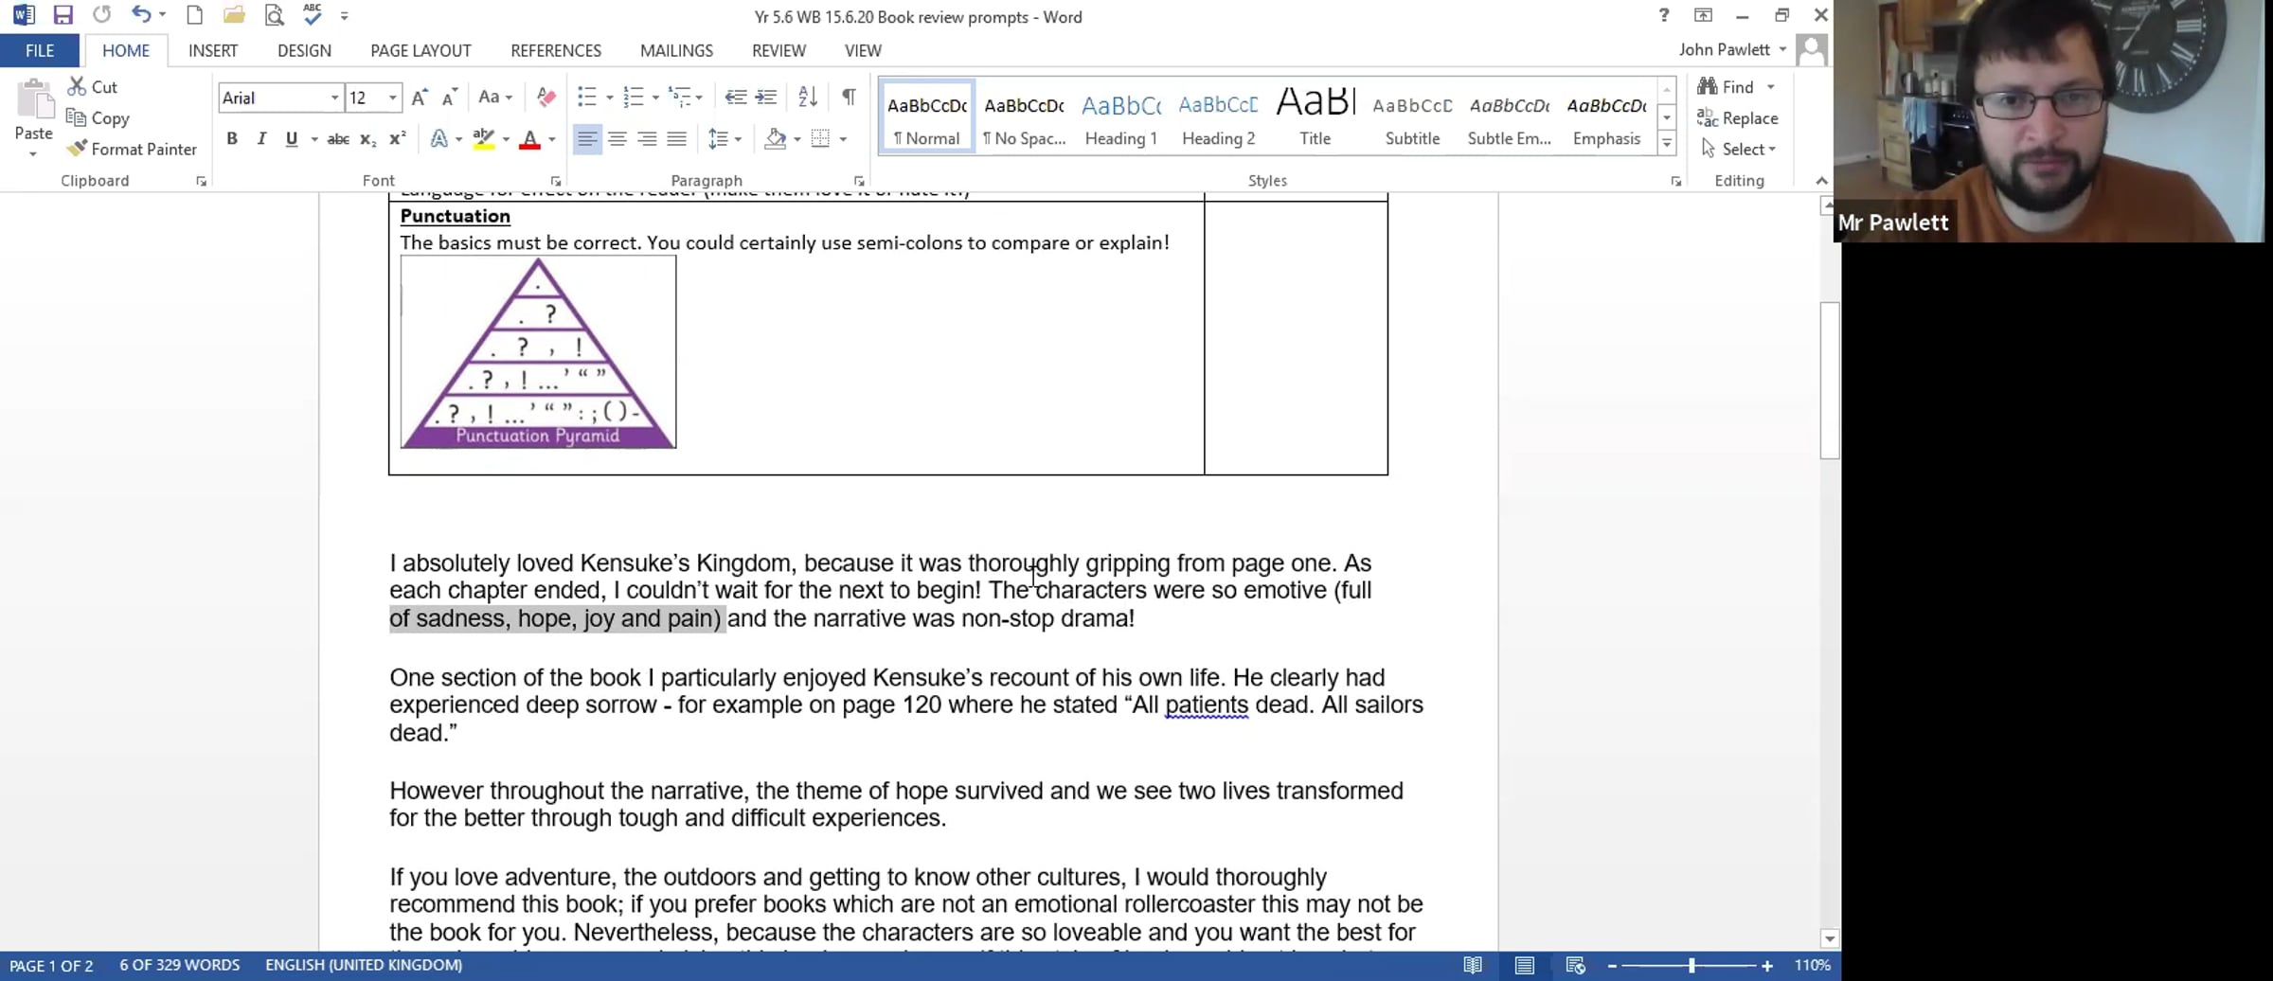
Task: Copy the selected text
Action: point(98,118)
